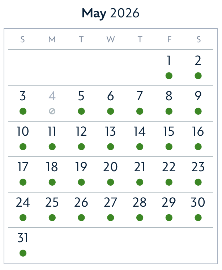Click the green dot under May 14

[140, 147]
